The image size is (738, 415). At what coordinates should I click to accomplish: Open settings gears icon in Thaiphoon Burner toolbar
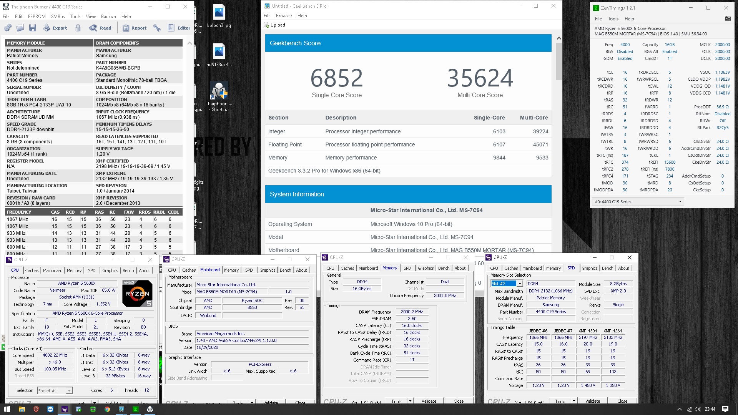(x=8, y=28)
